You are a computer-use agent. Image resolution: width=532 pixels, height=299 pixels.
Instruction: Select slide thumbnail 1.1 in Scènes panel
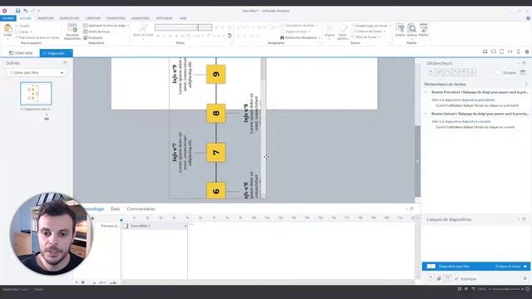pos(36,94)
